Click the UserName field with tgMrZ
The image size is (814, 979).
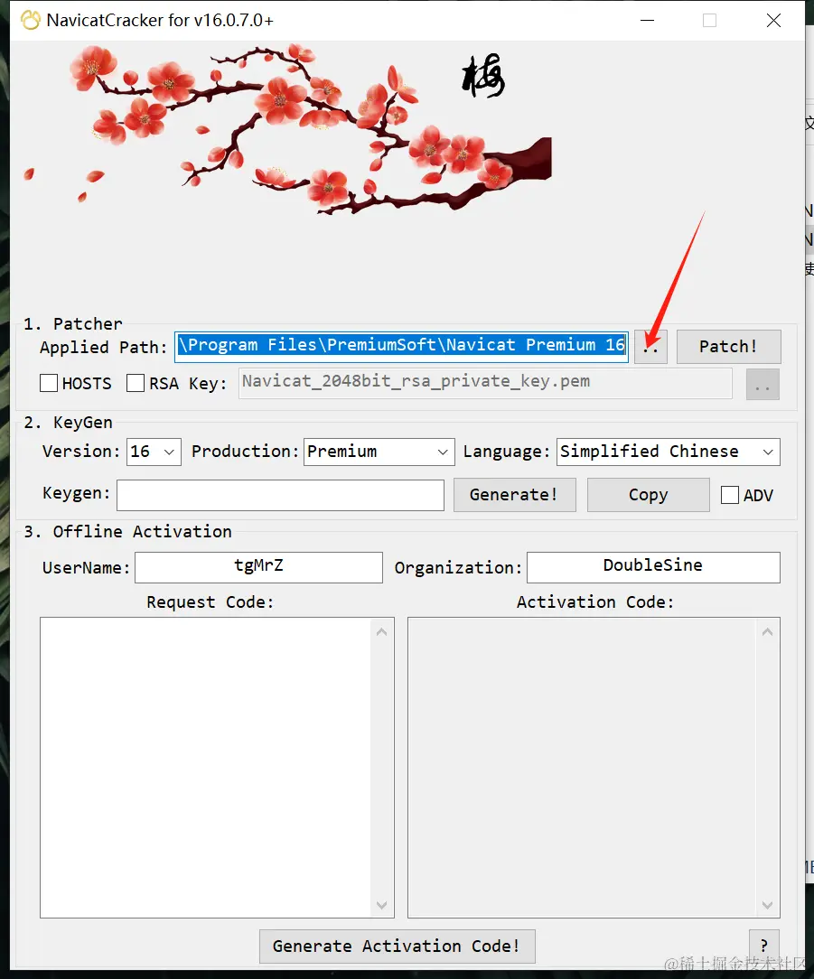[258, 567]
